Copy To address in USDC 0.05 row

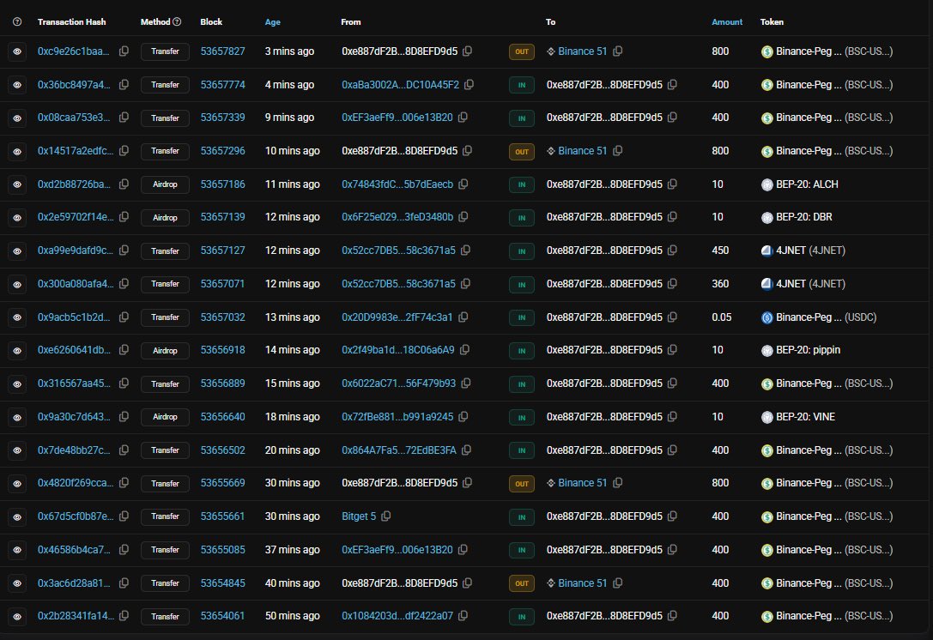672,317
